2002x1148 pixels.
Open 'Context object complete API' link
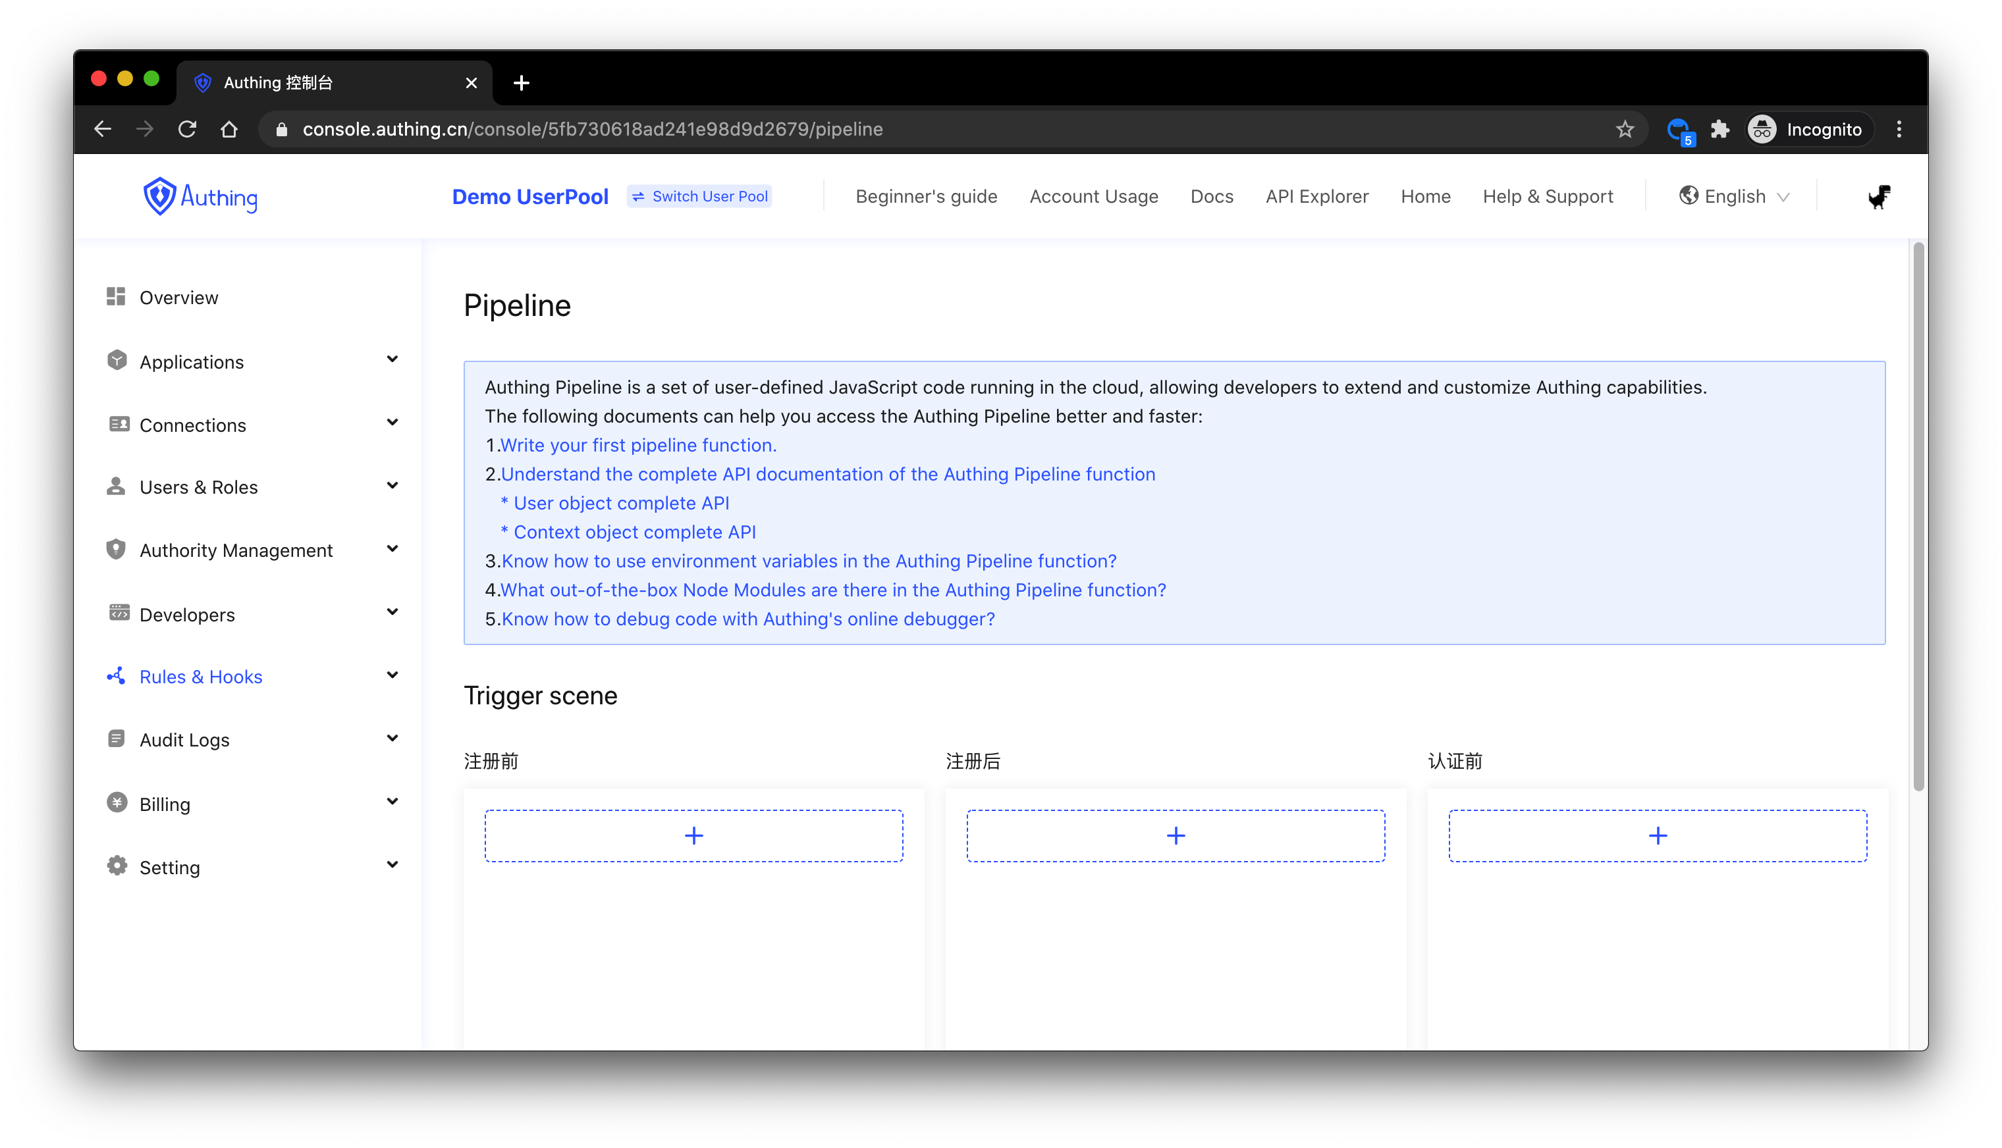[628, 533]
